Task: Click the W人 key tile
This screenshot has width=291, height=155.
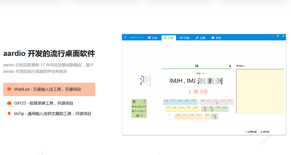Action: pyautogui.click(x=173, y=102)
